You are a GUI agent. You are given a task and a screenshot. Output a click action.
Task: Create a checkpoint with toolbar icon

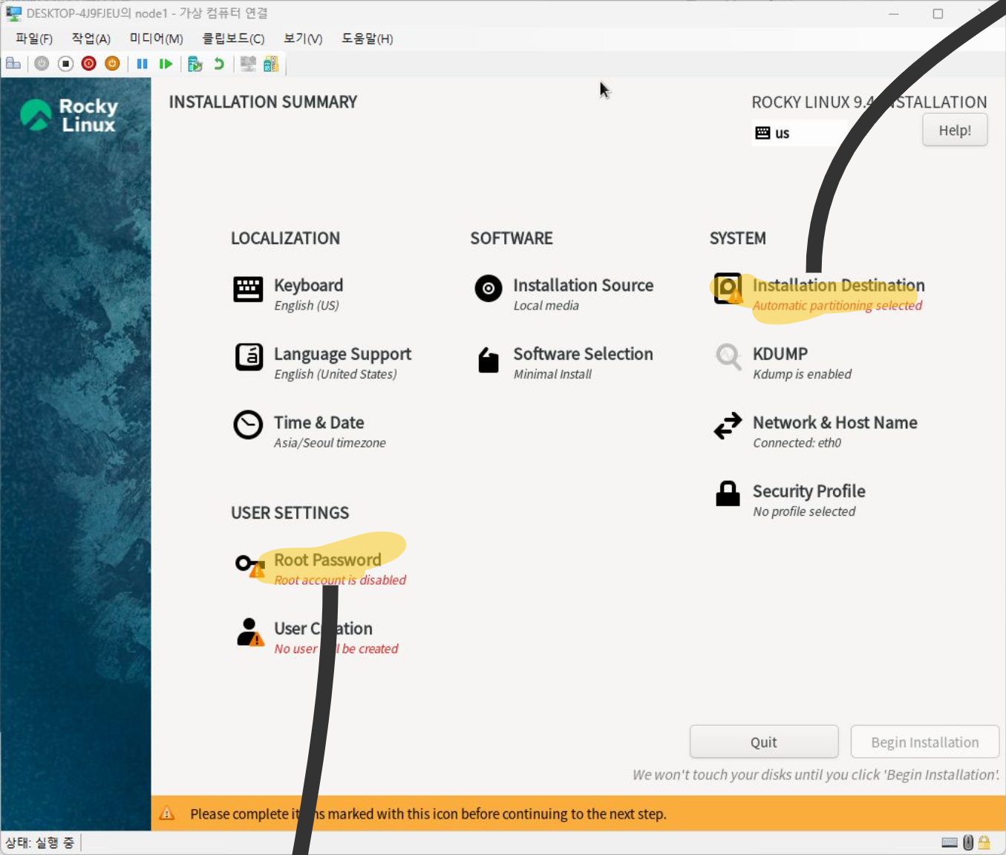point(195,64)
